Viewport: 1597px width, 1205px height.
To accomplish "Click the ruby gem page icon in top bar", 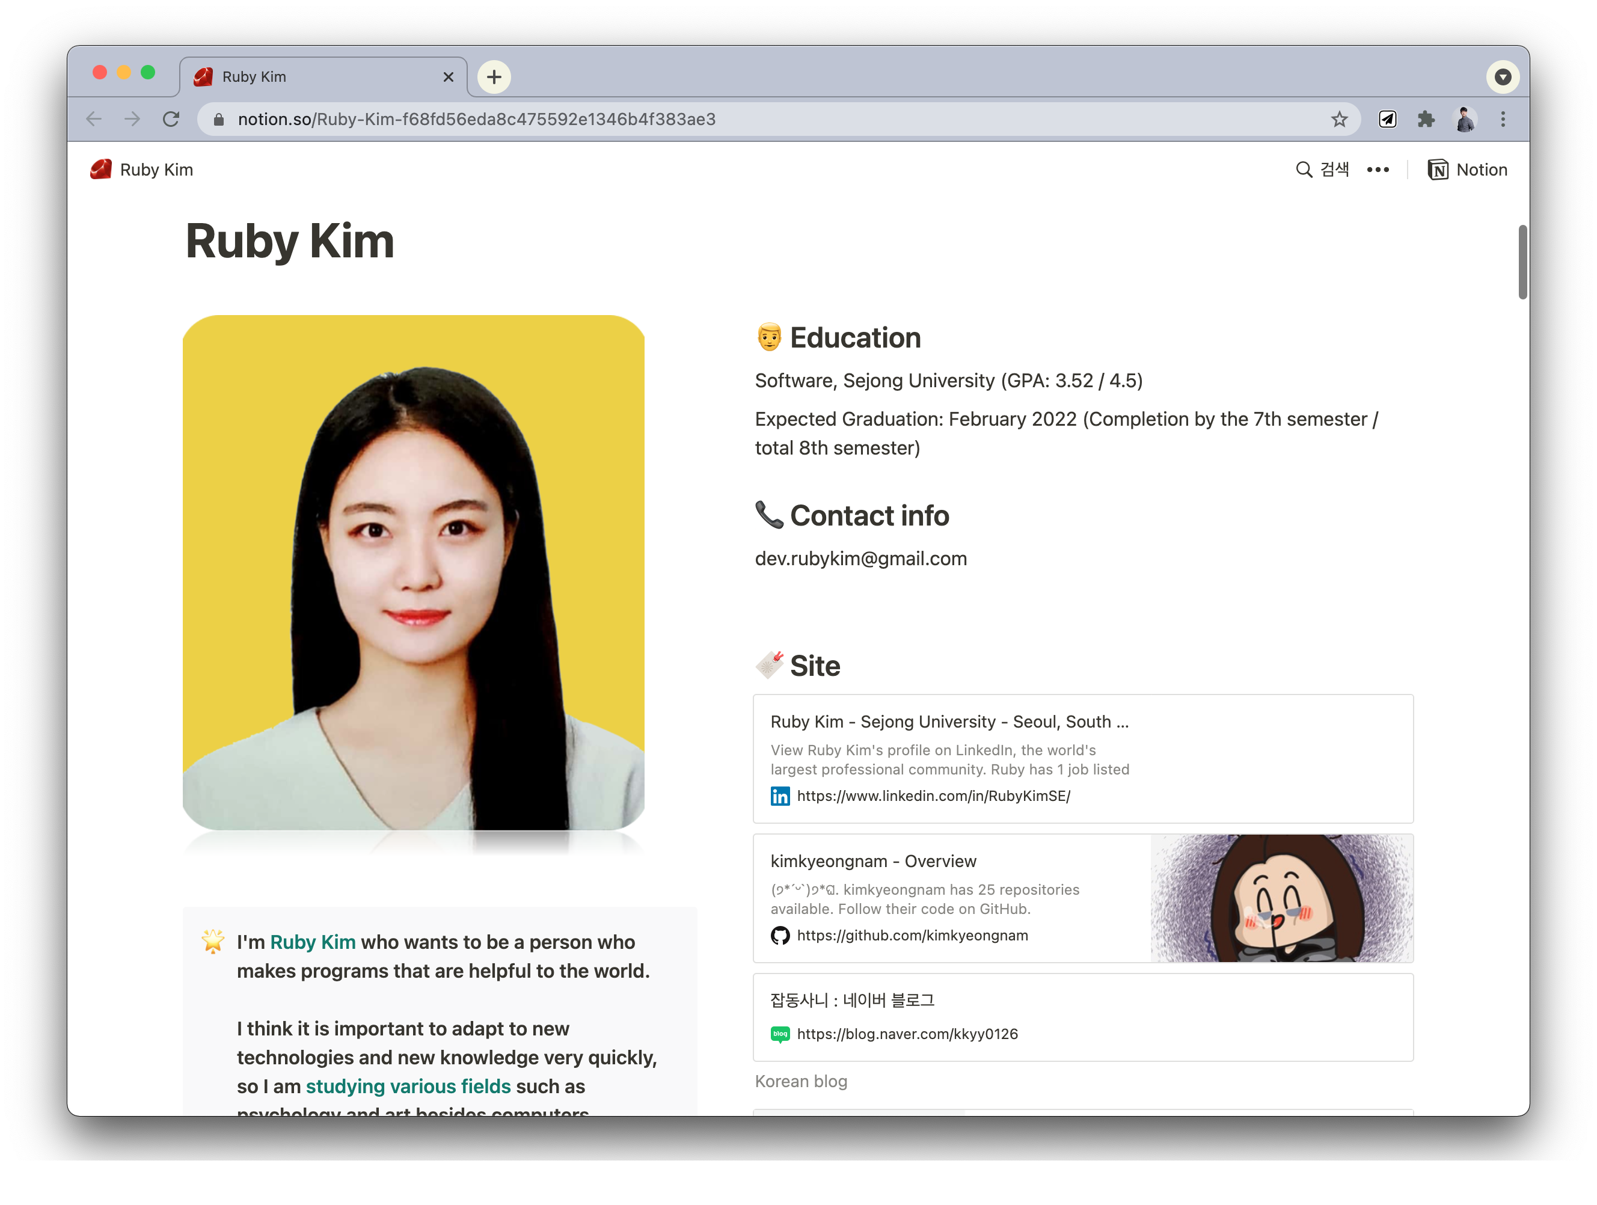I will (101, 170).
